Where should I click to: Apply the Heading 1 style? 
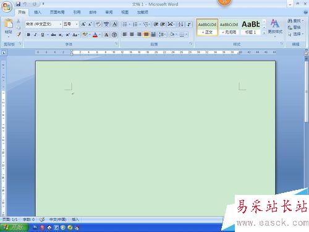[251, 27]
